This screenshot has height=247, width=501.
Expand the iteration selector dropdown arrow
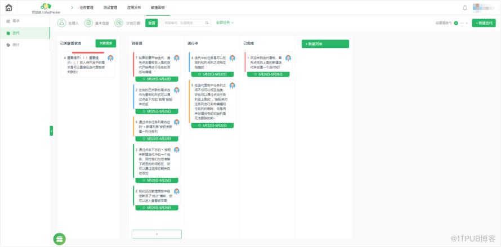pyautogui.click(x=467, y=23)
